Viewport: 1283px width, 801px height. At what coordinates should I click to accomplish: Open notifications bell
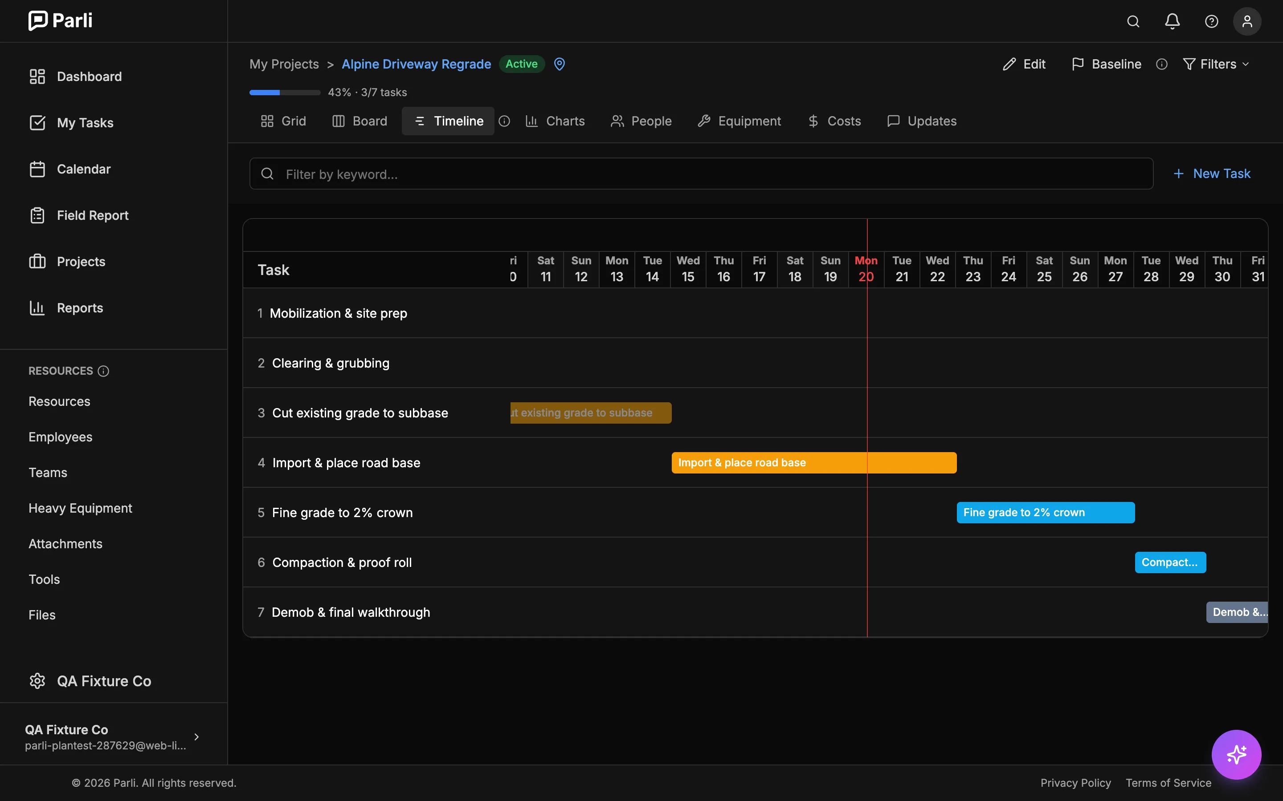[x=1172, y=21]
